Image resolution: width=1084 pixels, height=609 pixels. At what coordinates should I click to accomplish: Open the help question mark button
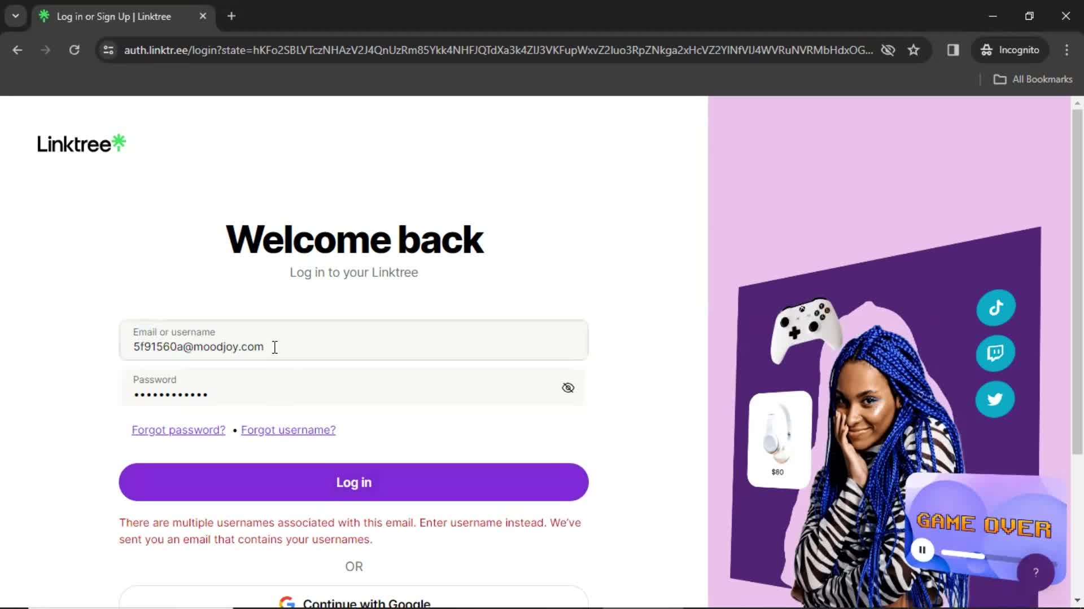pyautogui.click(x=1035, y=572)
